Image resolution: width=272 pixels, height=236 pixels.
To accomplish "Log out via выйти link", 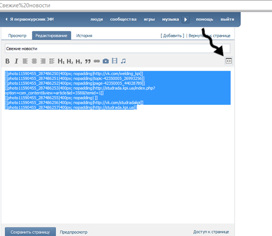I will pos(227,19).
